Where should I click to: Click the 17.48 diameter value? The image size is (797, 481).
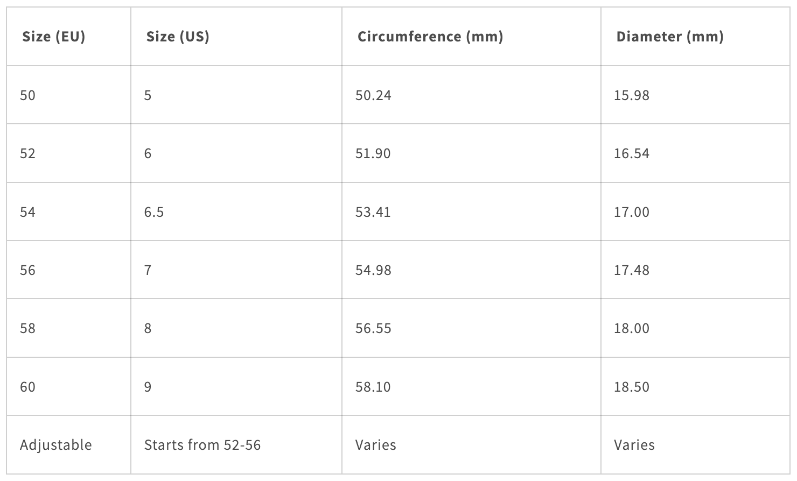[x=631, y=270]
